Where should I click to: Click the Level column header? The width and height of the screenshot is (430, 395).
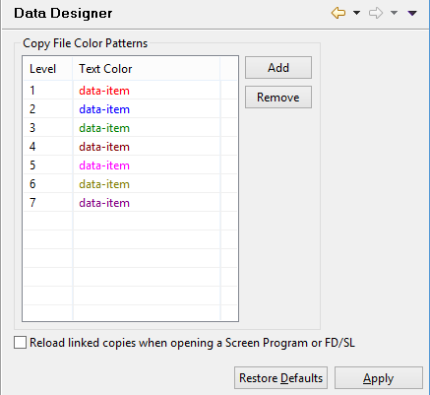[x=48, y=69]
